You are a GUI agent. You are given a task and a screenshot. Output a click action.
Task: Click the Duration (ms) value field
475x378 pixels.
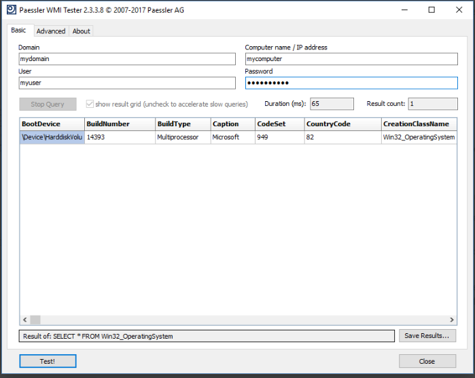pos(332,104)
